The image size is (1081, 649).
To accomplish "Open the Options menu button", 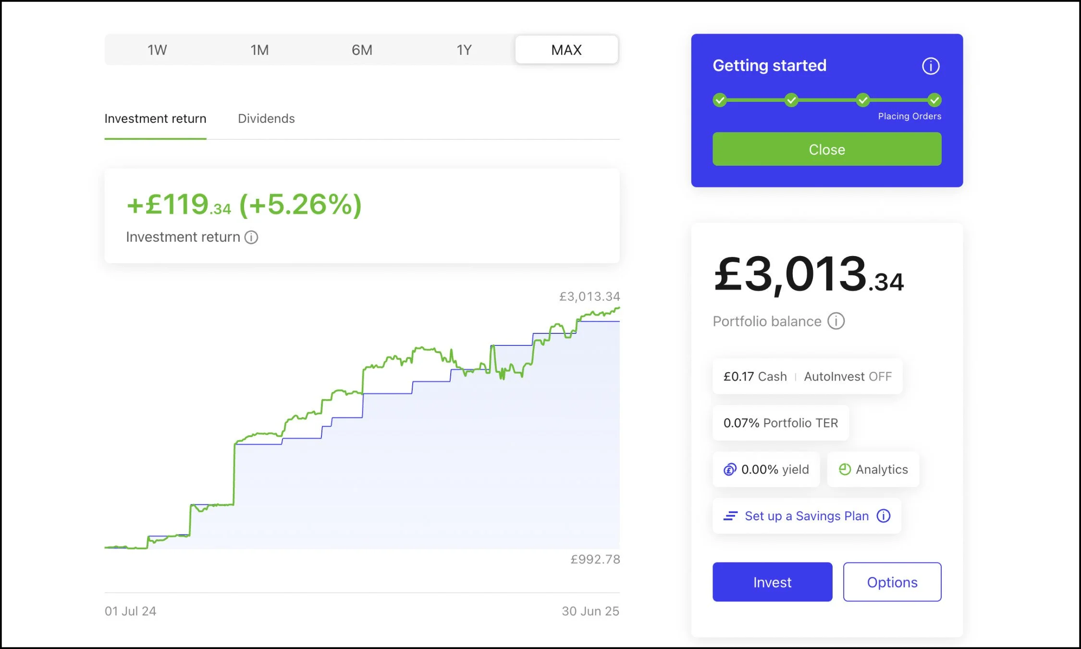I will [892, 582].
